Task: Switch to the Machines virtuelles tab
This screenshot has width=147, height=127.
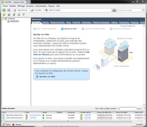Action: tap(57, 23)
